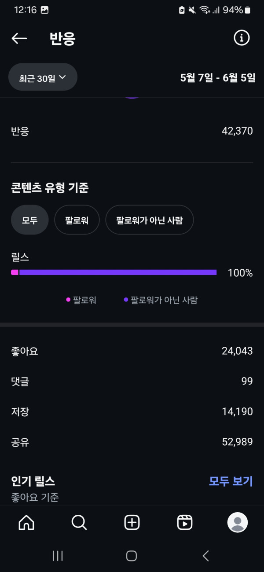Image resolution: width=264 pixels, height=572 pixels.
Task: Go to Home feed icon
Action: (26, 522)
